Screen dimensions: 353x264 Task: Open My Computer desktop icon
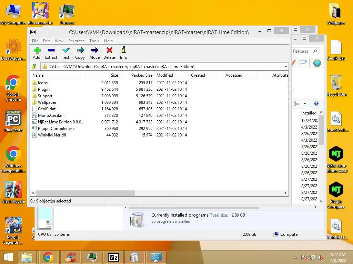(13, 14)
